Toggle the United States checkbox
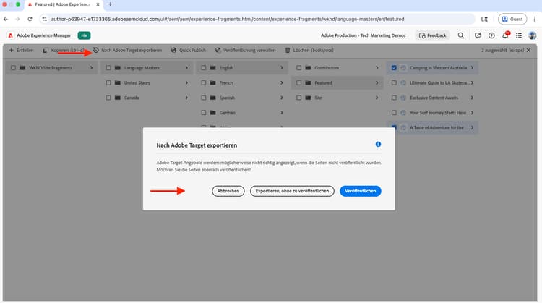This screenshot has height=303, width=542. [x=108, y=82]
